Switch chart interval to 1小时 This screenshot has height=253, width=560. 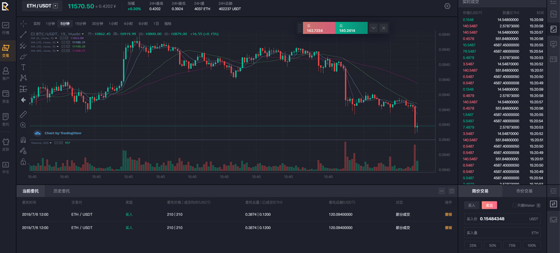(x=113, y=23)
